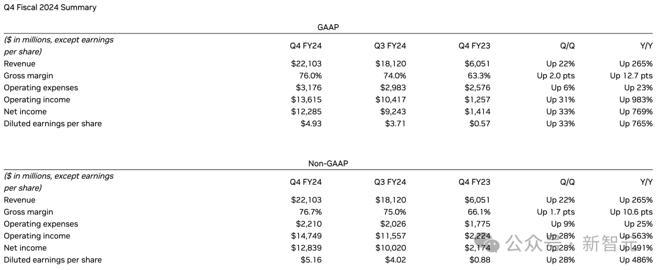This screenshot has height=270, width=659.
Task: Select Non-GAAP Operating income $14,749 cell
Action: tap(306, 236)
